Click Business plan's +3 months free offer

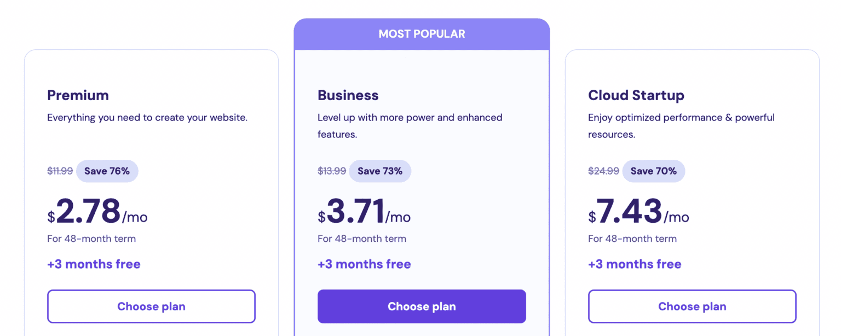point(364,264)
